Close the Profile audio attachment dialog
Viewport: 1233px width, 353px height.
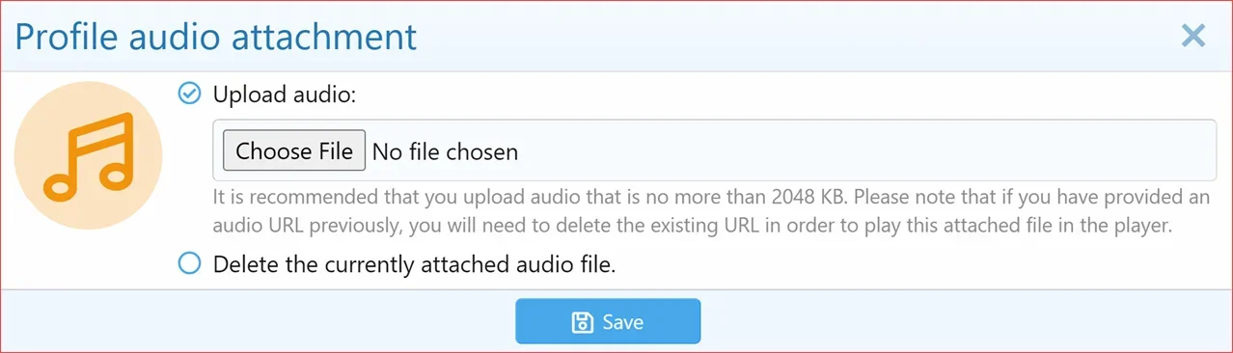tap(1193, 37)
